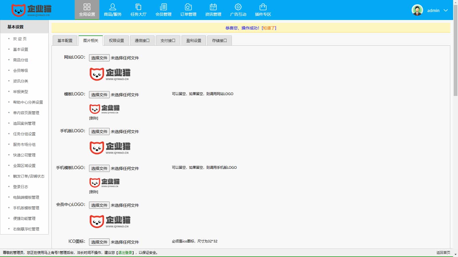Open the 全局设置 grid icon

[87, 7]
